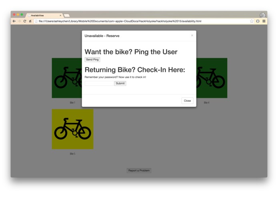Click the red close window button
Image resolution: width=278 pixels, height=197 pixels.
click(x=14, y=15)
